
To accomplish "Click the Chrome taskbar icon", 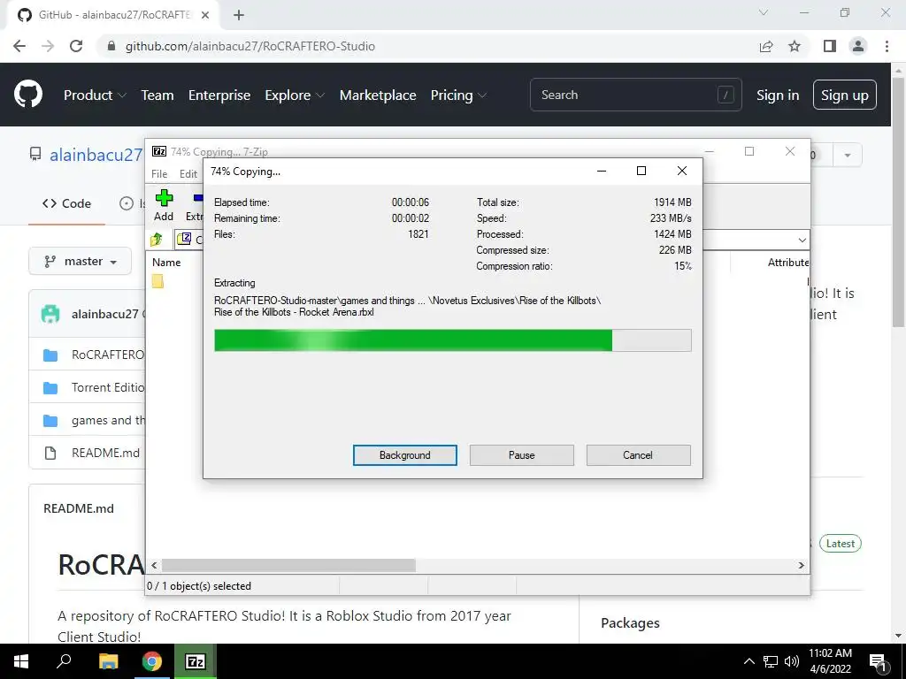I will coord(152,661).
